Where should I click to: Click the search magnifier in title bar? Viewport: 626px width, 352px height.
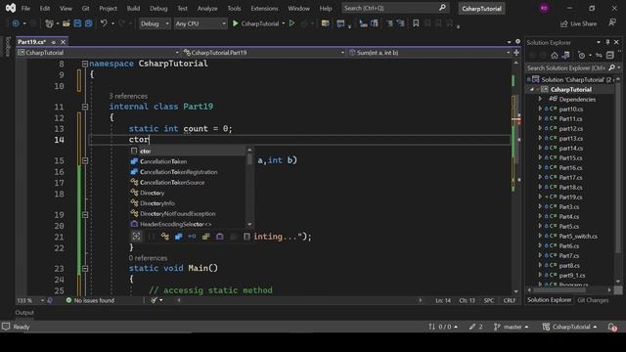[442, 8]
